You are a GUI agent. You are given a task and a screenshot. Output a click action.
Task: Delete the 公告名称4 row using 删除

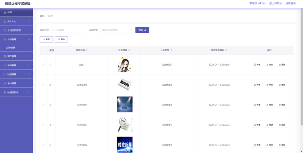click(282, 105)
